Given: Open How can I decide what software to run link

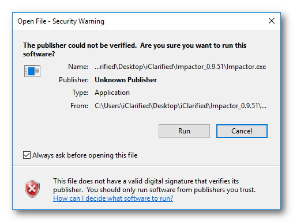Looking at the screenshot, I should (x=113, y=198).
